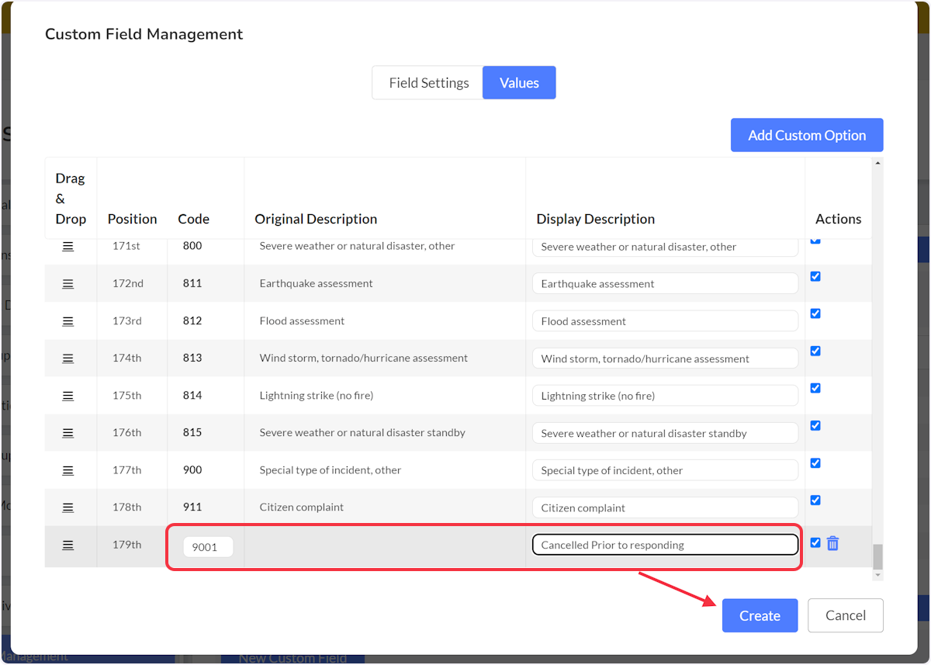Click code cell 812
931x665 pixels.
tap(192, 320)
